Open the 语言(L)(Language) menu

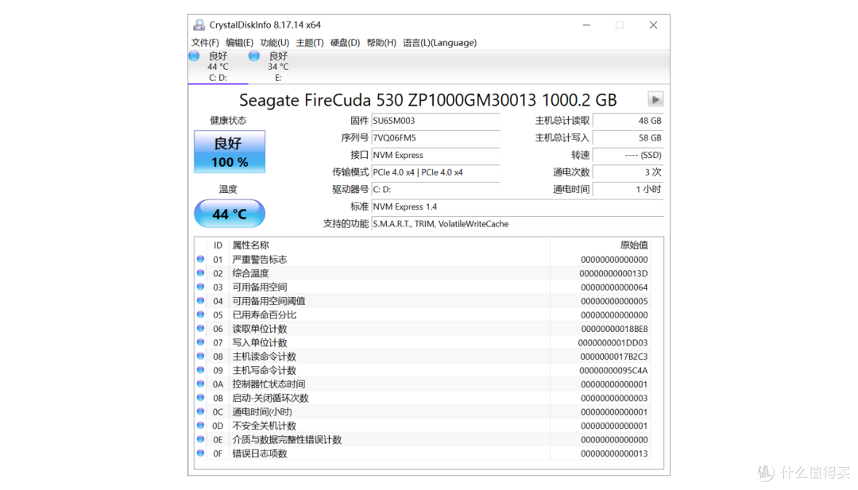tap(439, 43)
